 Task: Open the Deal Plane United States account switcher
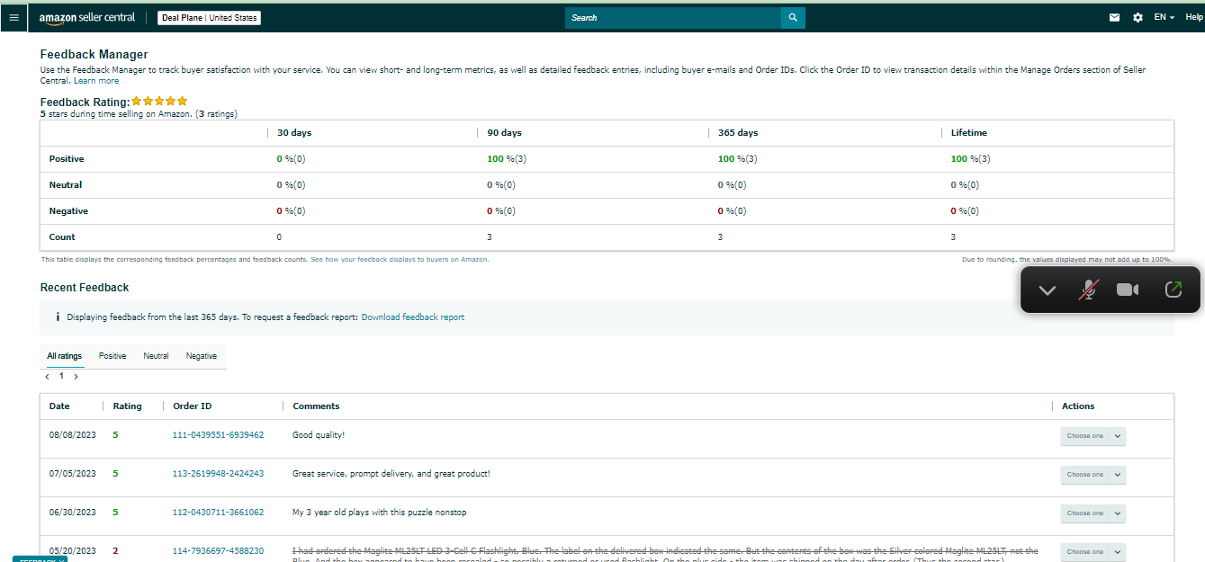click(209, 17)
